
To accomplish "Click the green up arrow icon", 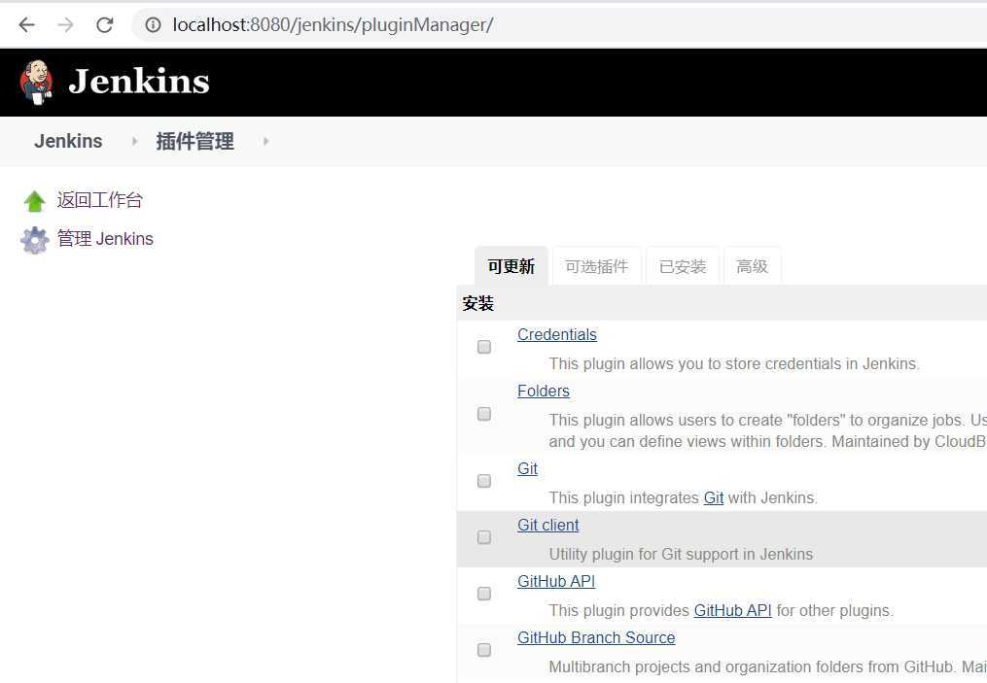I will 35,201.
